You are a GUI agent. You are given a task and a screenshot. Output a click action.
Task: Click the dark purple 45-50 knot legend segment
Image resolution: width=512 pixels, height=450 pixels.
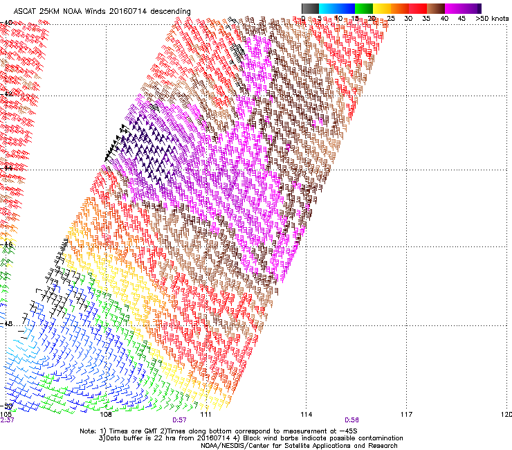(x=472, y=8)
